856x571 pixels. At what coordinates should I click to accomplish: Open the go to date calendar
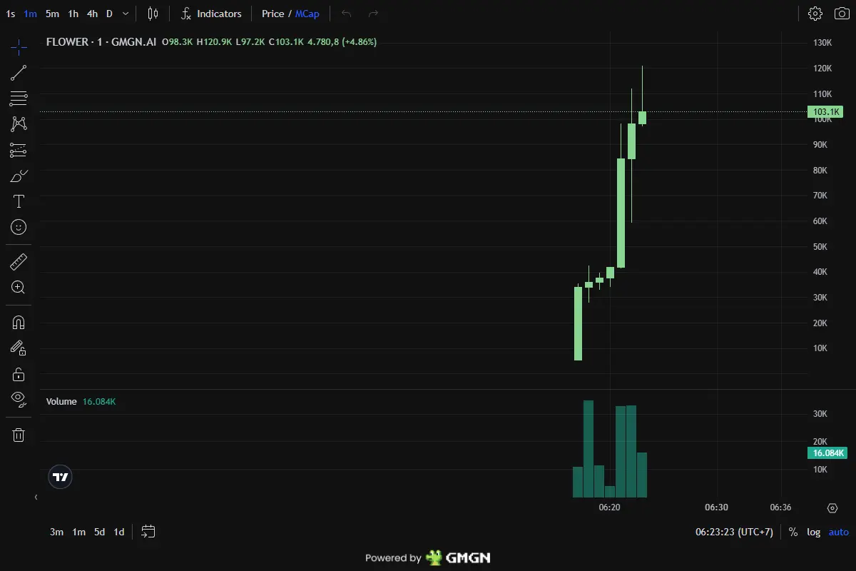[148, 532]
